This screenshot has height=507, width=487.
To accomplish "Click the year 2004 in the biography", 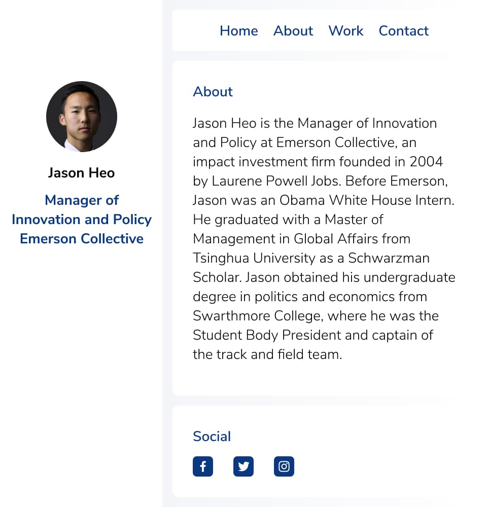I will 426,162.
